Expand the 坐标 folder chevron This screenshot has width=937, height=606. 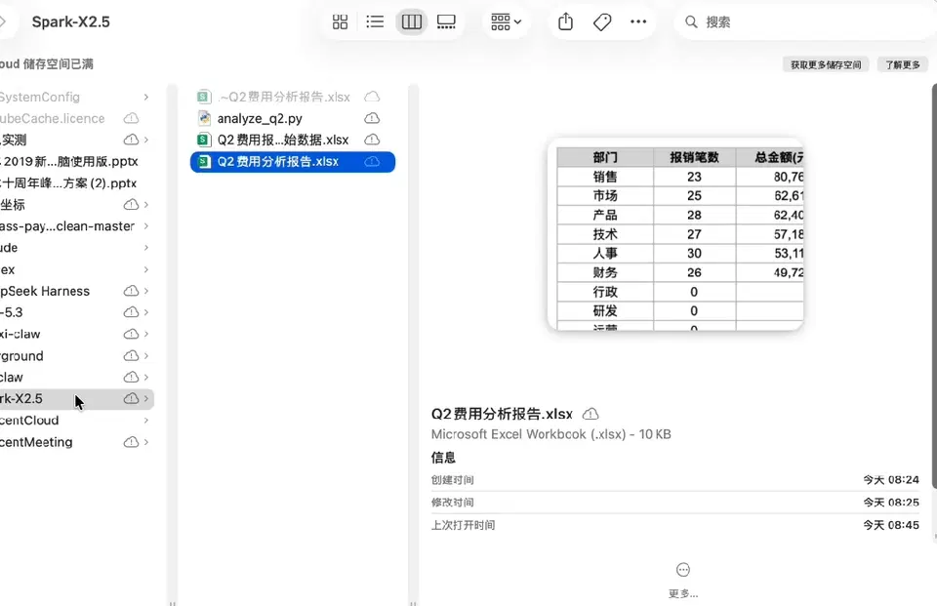(146, 204)
